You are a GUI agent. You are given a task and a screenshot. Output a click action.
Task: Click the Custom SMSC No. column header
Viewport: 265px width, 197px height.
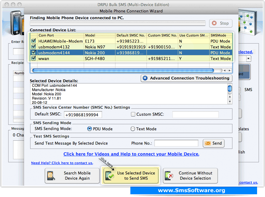[x=162, y=35]
